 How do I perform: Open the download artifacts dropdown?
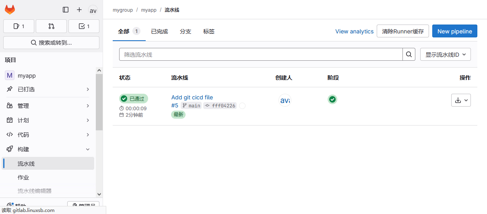coord(461,100)
